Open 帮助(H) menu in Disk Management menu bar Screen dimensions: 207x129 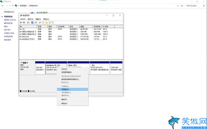click(46, 19)
